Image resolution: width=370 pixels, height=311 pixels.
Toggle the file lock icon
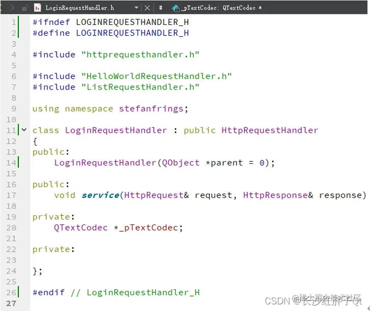[x=24, y=8]
